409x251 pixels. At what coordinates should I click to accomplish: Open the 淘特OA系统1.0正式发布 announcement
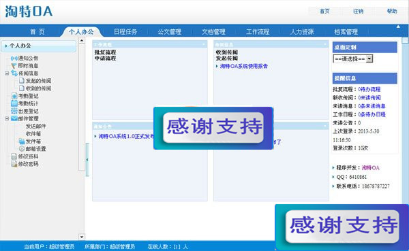(x=126, y=136)
